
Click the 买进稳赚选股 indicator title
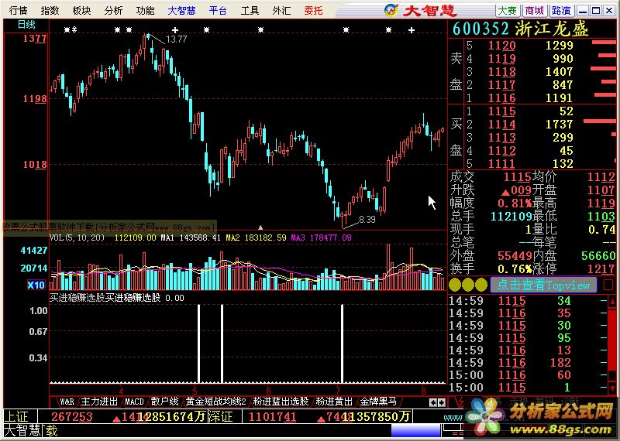click(77, 298)
